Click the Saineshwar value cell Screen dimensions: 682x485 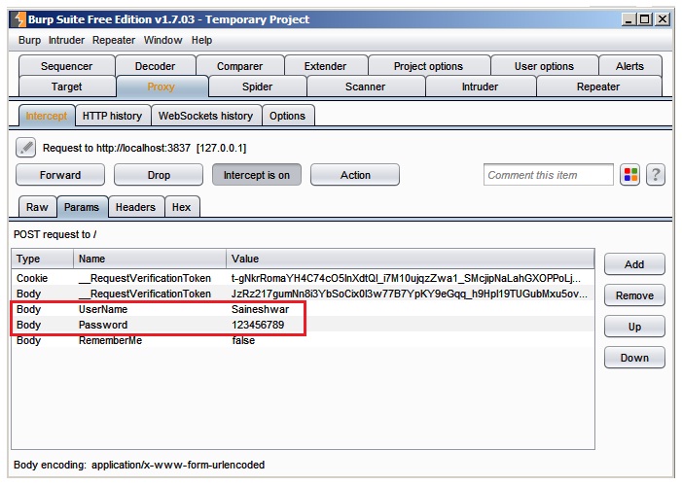click(x=260, y=309)
